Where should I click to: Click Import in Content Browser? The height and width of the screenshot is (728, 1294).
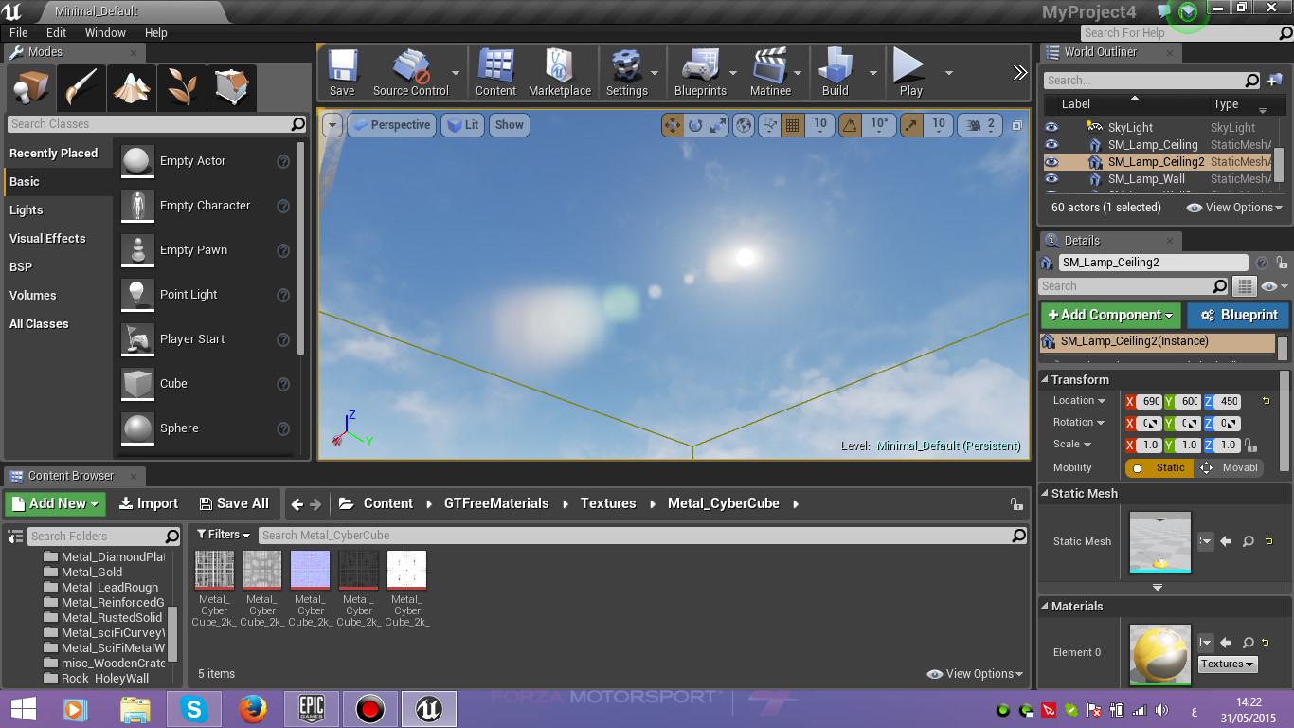149,503
